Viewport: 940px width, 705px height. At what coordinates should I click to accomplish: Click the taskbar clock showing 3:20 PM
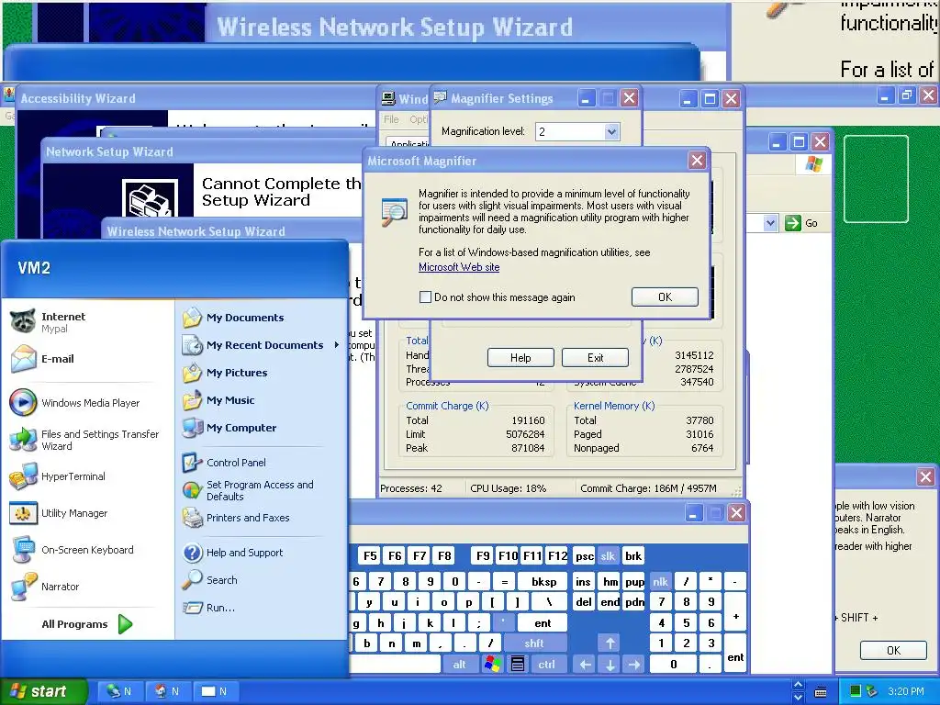tap(906, 691)
